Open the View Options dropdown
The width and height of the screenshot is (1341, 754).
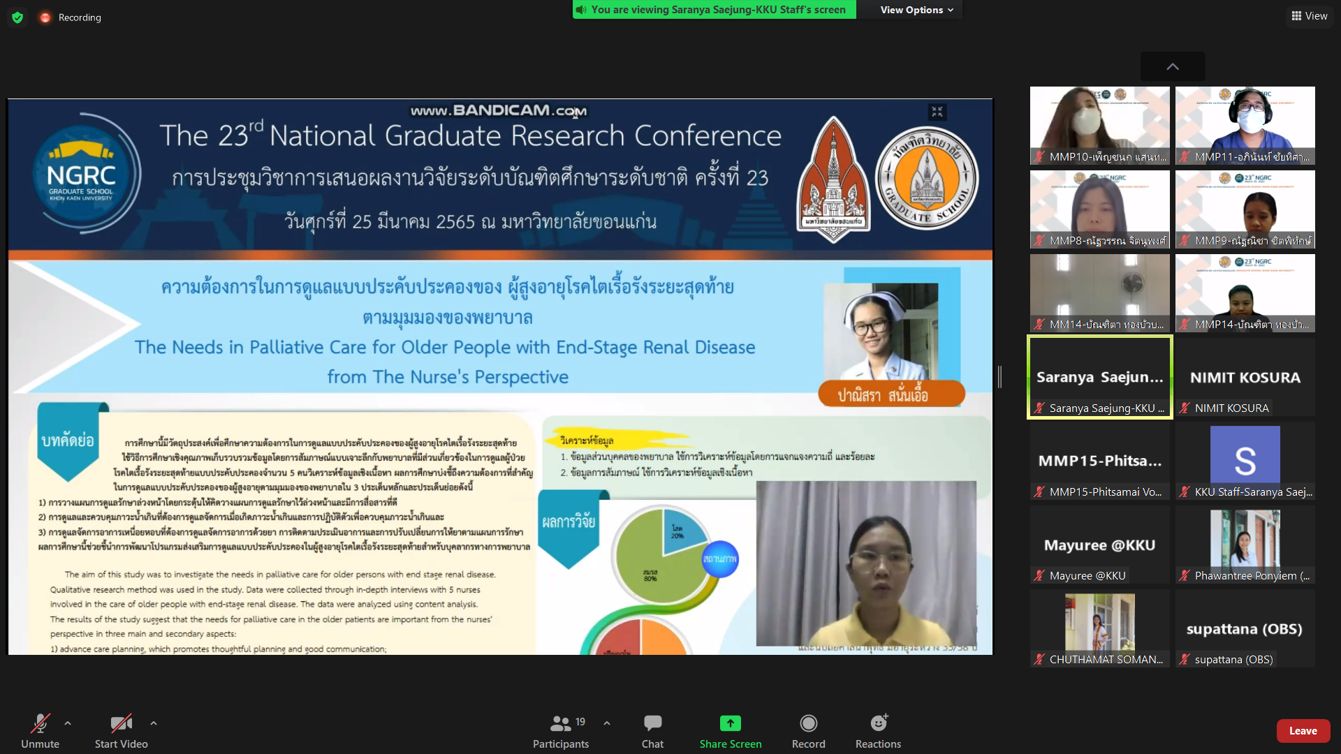coord(916,10)
